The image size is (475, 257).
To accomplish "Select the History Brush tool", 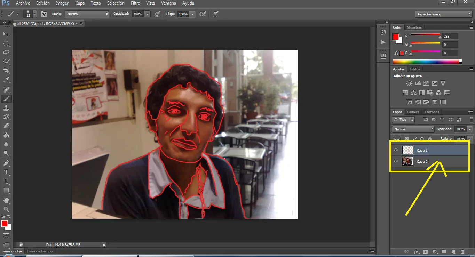I will tap(6, 117).
